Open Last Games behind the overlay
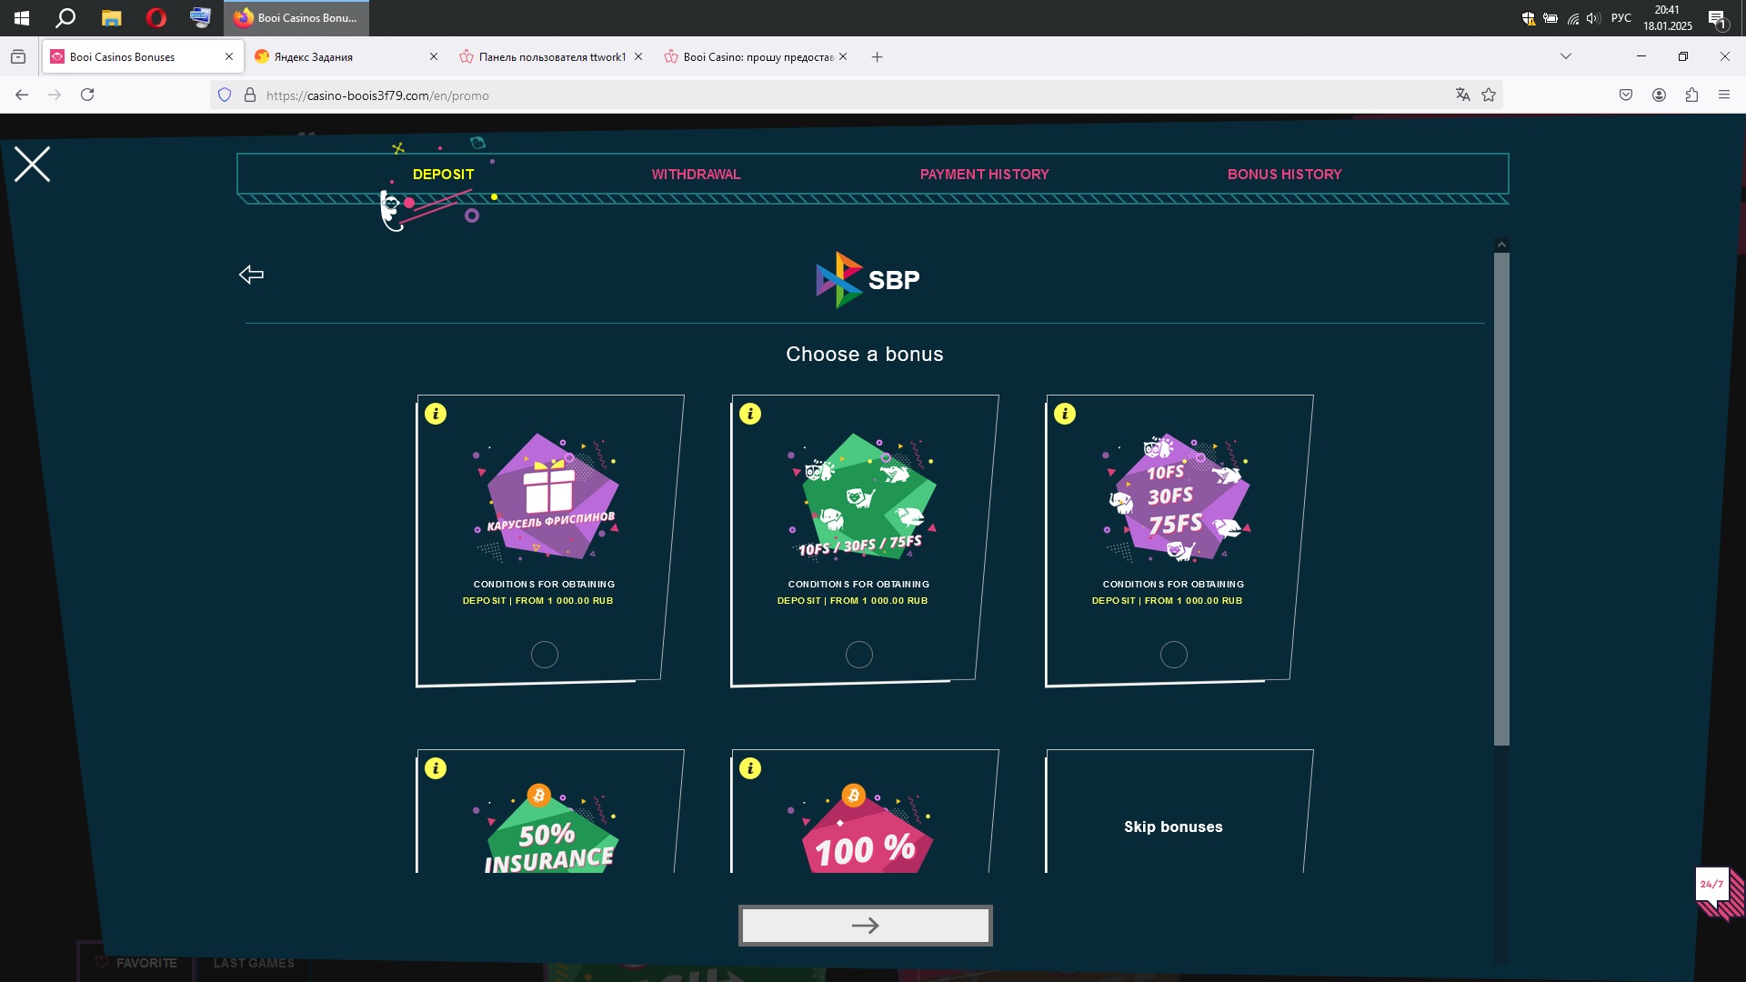This screenshot has height=982, width=1746. 254,963
